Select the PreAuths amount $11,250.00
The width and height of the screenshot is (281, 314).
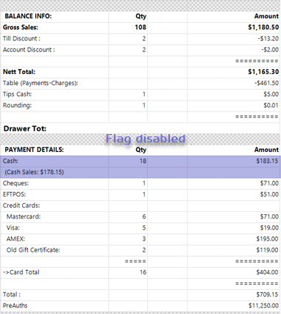[x=263, y=306]
